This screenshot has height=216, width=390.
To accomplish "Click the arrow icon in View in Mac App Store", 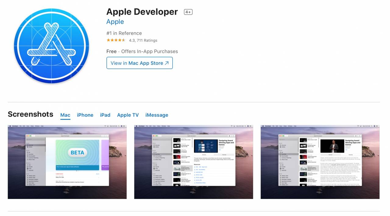I will click(167, 63).
